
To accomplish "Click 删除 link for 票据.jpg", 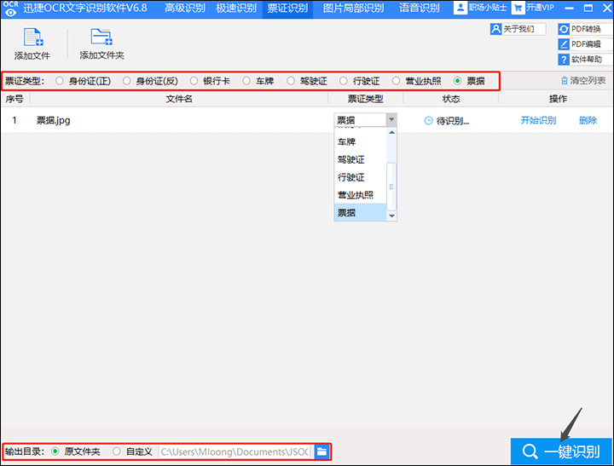I will [588, 120].
